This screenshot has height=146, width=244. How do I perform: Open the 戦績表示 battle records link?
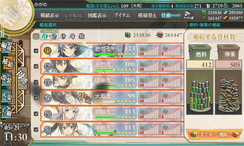50,15
